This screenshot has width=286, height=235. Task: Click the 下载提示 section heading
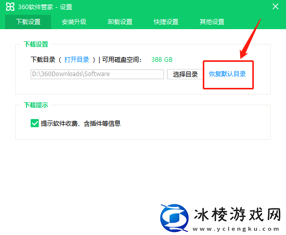click(x=36, y=105)
